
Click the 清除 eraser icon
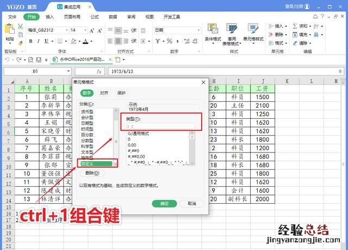(x=295, y=43)
